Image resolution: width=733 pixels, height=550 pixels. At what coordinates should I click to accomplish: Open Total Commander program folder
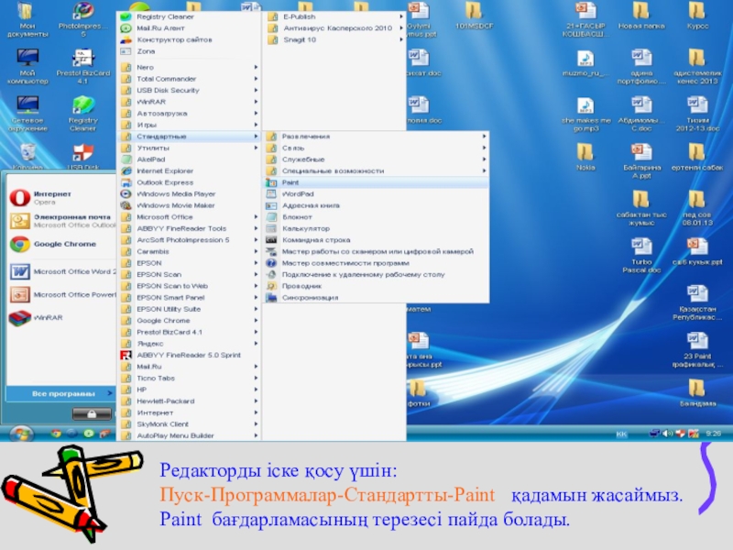point(190,79)
